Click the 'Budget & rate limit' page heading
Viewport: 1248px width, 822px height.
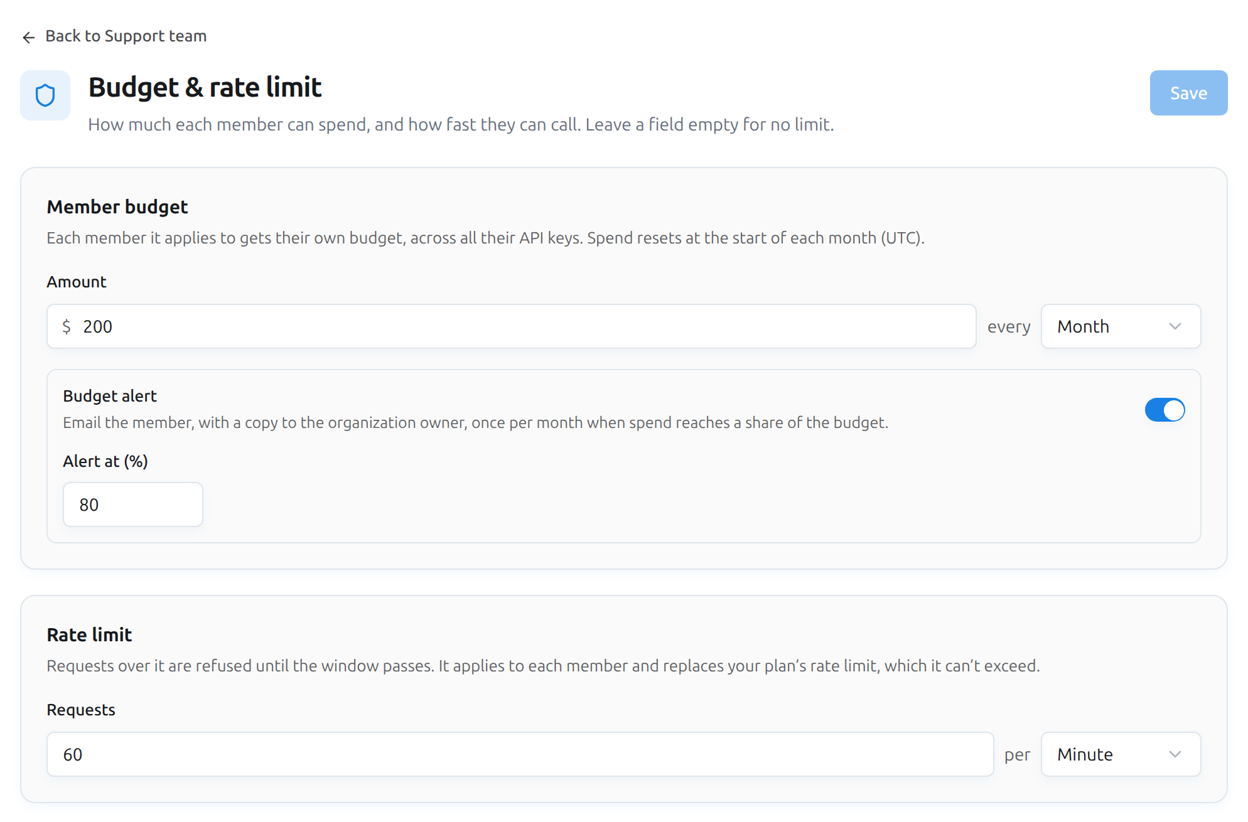point(205,87)
